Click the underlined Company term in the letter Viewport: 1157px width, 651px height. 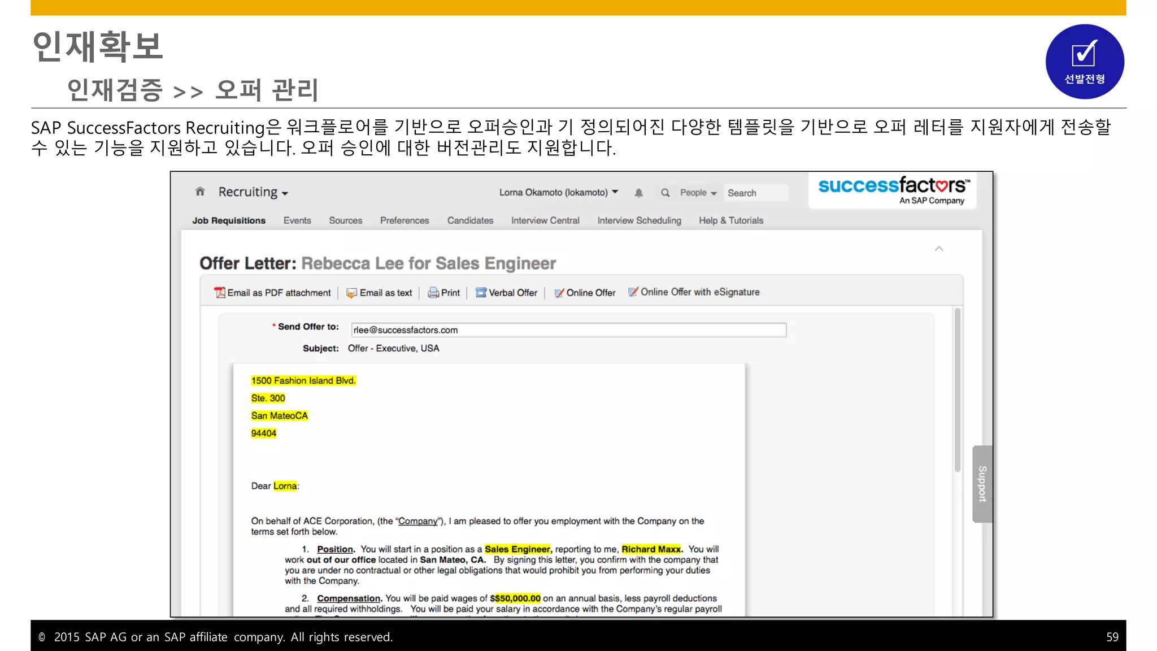pos(417,521)
